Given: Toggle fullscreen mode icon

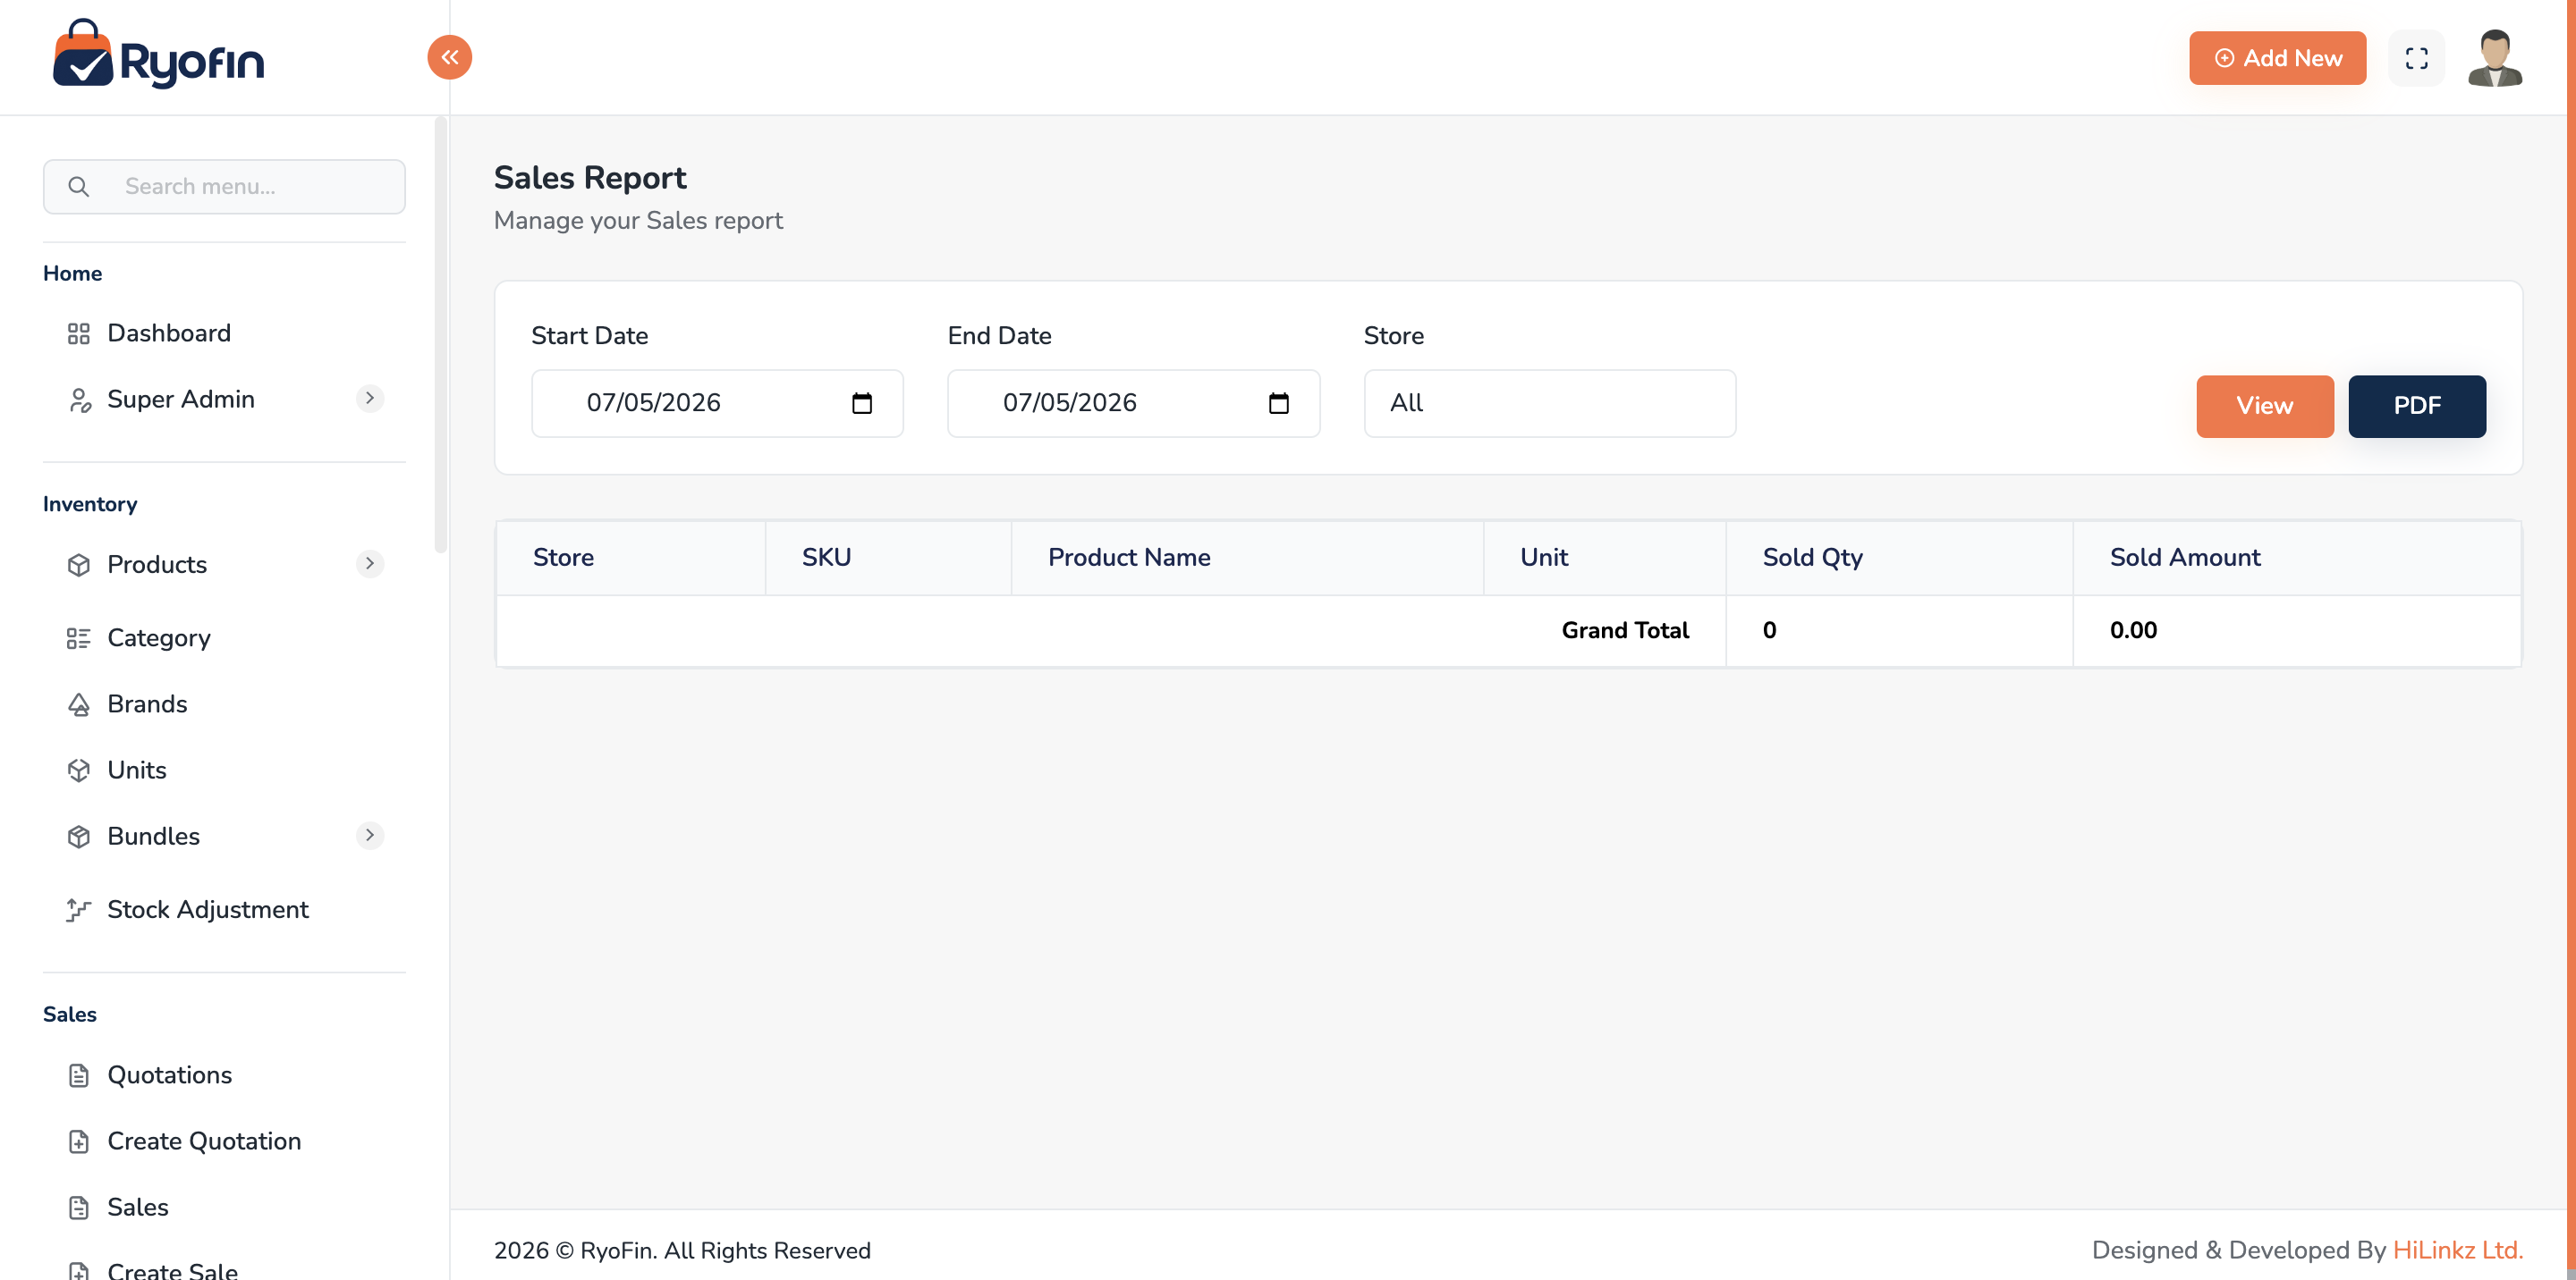Looking at the screenshot, I should tap(2416, 58).
